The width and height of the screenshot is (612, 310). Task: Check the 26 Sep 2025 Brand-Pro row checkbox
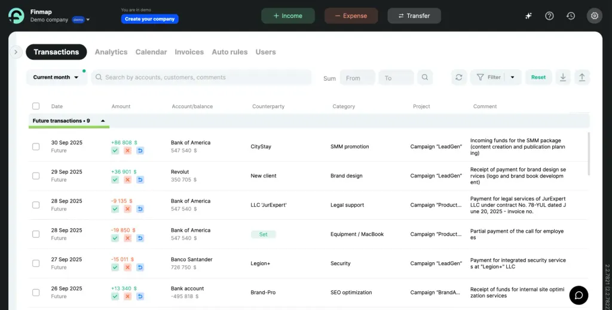[x=36, y=293]
